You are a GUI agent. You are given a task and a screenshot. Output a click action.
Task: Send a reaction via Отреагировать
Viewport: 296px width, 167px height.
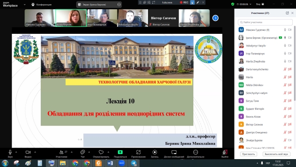tap(101, 154)
